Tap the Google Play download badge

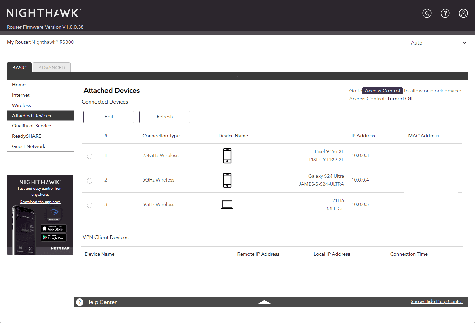tap(53, 237)
